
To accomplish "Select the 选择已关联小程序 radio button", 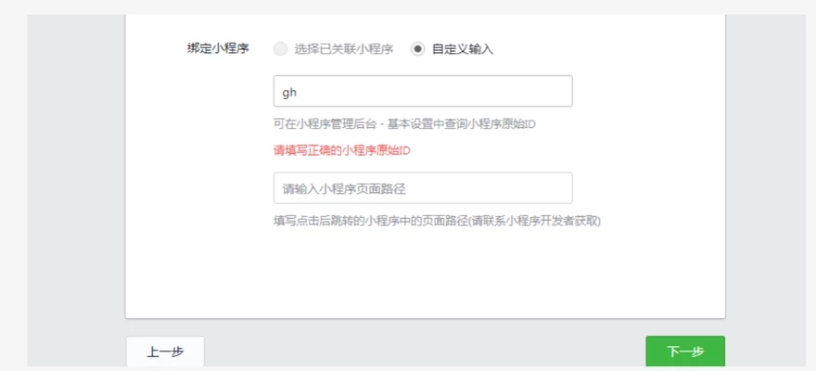I will coord(280,49).
